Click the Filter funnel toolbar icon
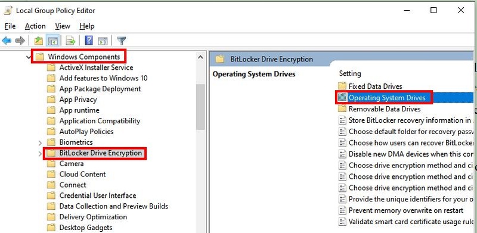Screen dimensions: 477x233 point(122,41)
